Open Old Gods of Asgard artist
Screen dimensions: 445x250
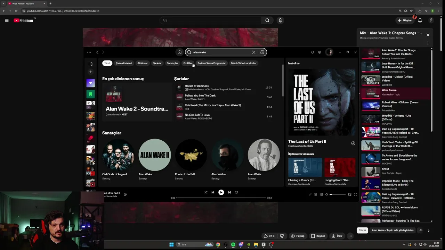pos(118,159)
